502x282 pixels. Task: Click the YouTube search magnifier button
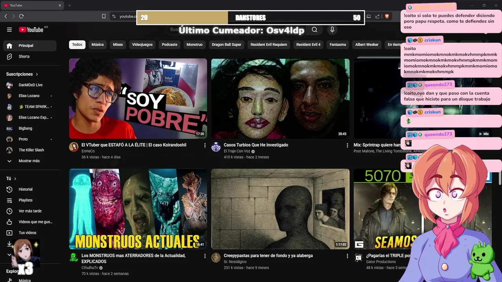point(315,30)
